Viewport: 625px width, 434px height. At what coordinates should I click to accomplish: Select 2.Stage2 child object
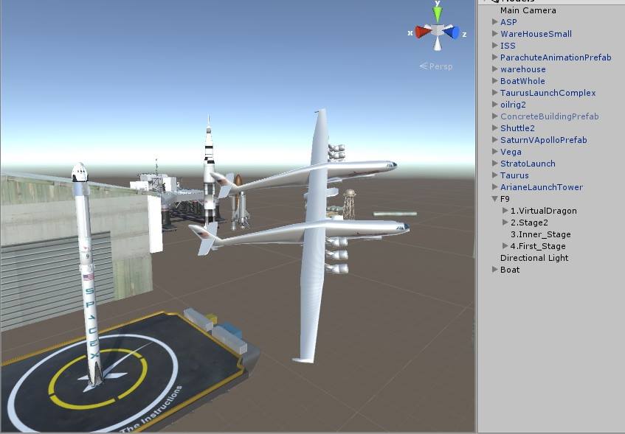pos(529,223)
